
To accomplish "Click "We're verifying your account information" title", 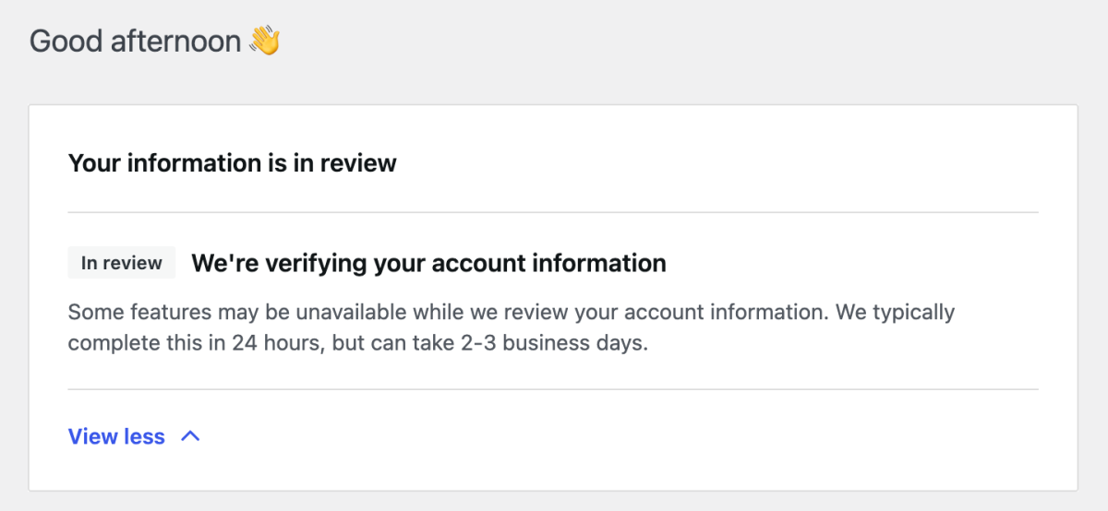I will 428,263.
